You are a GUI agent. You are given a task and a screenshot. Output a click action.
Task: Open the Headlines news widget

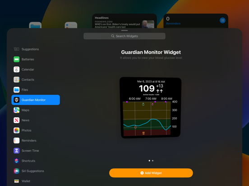coord(124,21)
